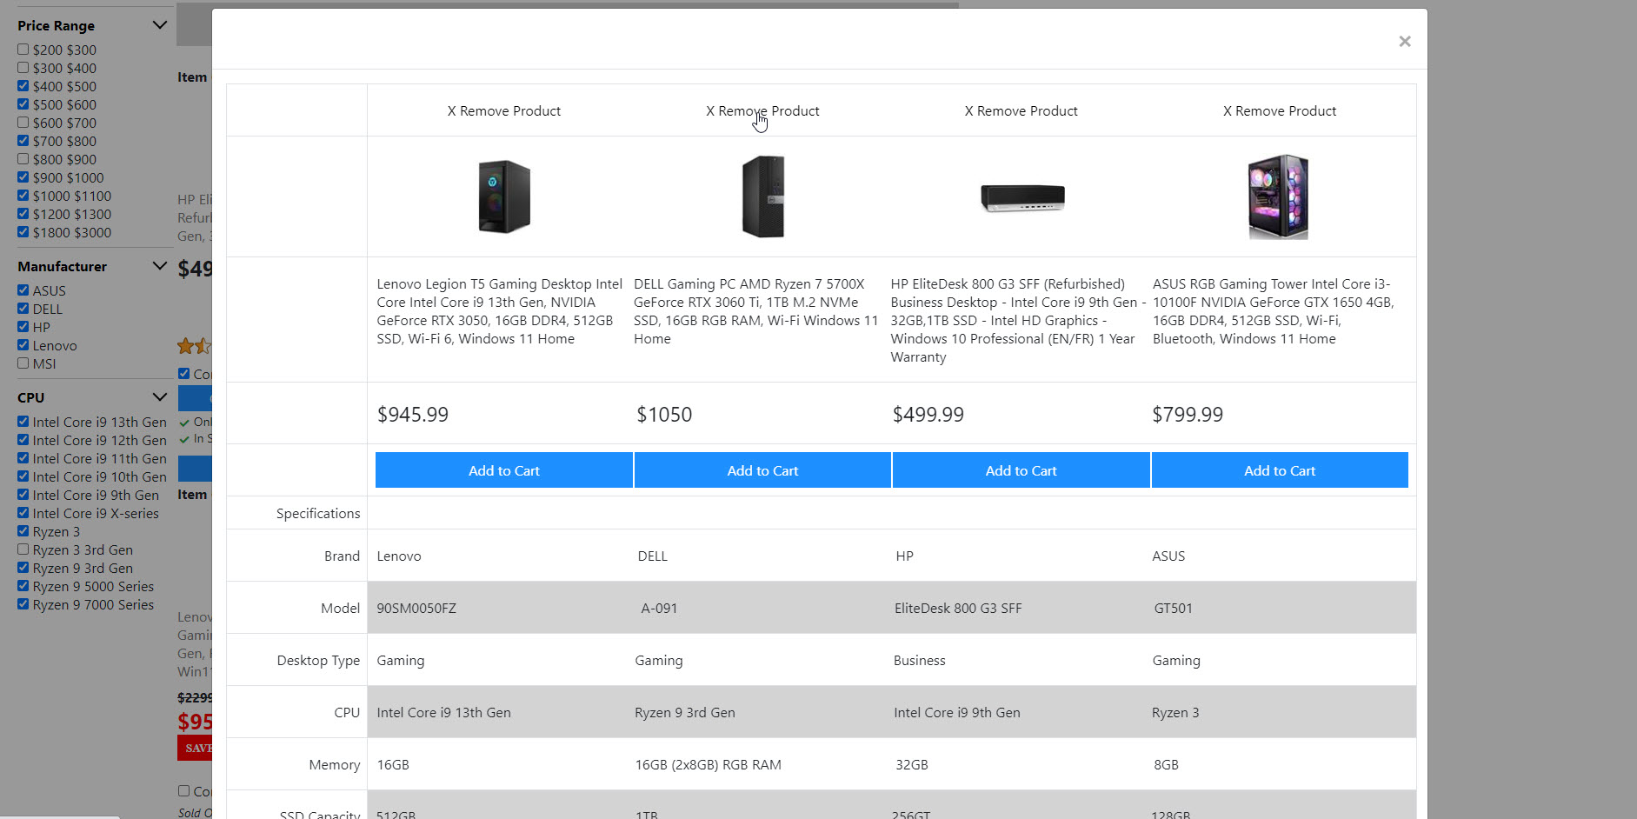Add the ASUS Gaming Tower to cart
Viewport: 1637px width, 819px height.
(x=1279, y=470)
